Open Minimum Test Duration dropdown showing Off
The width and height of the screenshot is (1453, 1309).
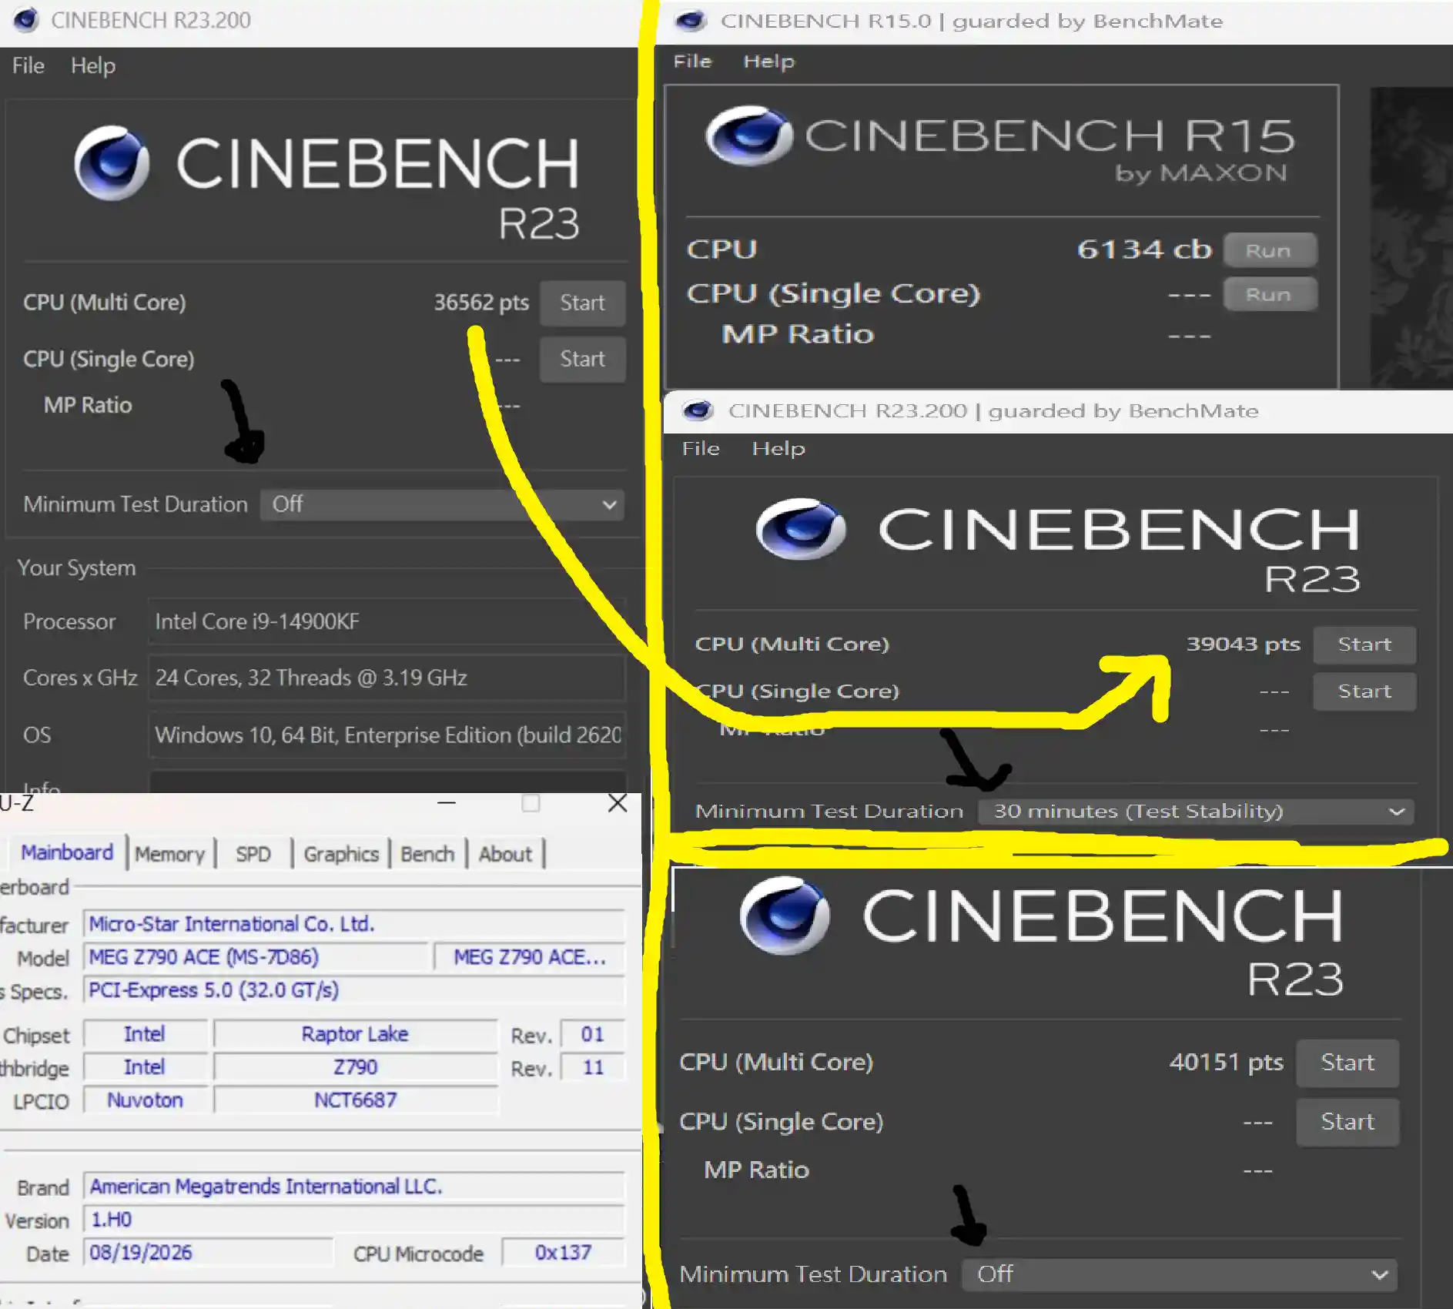point(442,504)
